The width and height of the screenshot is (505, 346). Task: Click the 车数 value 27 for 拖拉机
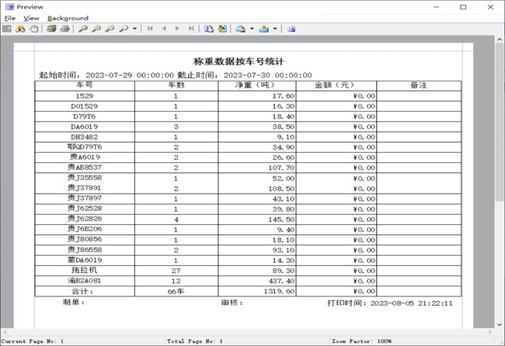176,271
